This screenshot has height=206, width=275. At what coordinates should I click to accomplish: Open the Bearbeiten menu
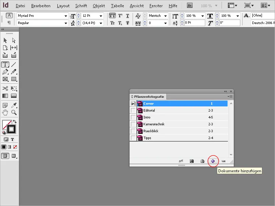click(x=41, y=6)
